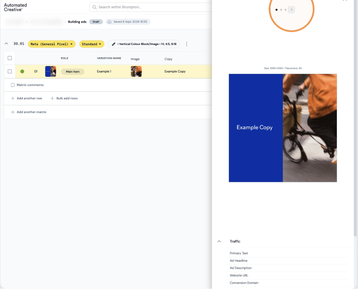Click the Matrix comments text
The image size is (358, 290).
[x=30, y=85]
